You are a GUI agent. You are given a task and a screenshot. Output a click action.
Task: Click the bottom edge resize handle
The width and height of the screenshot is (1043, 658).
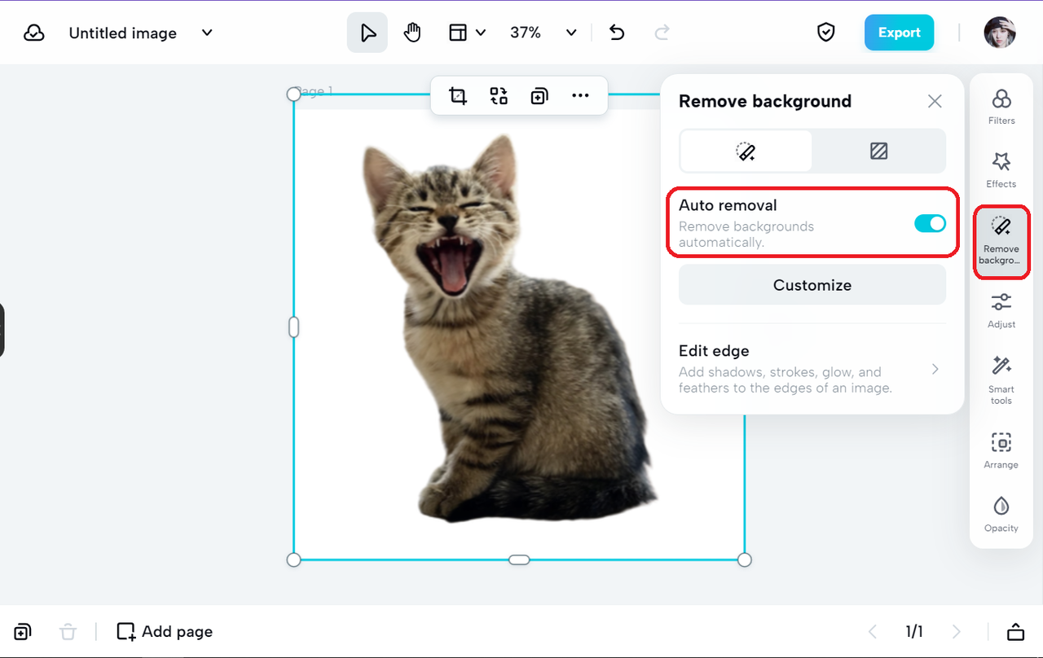519,559
